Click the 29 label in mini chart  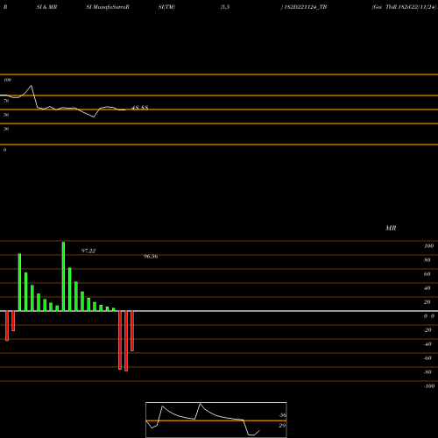coord(282,426)
